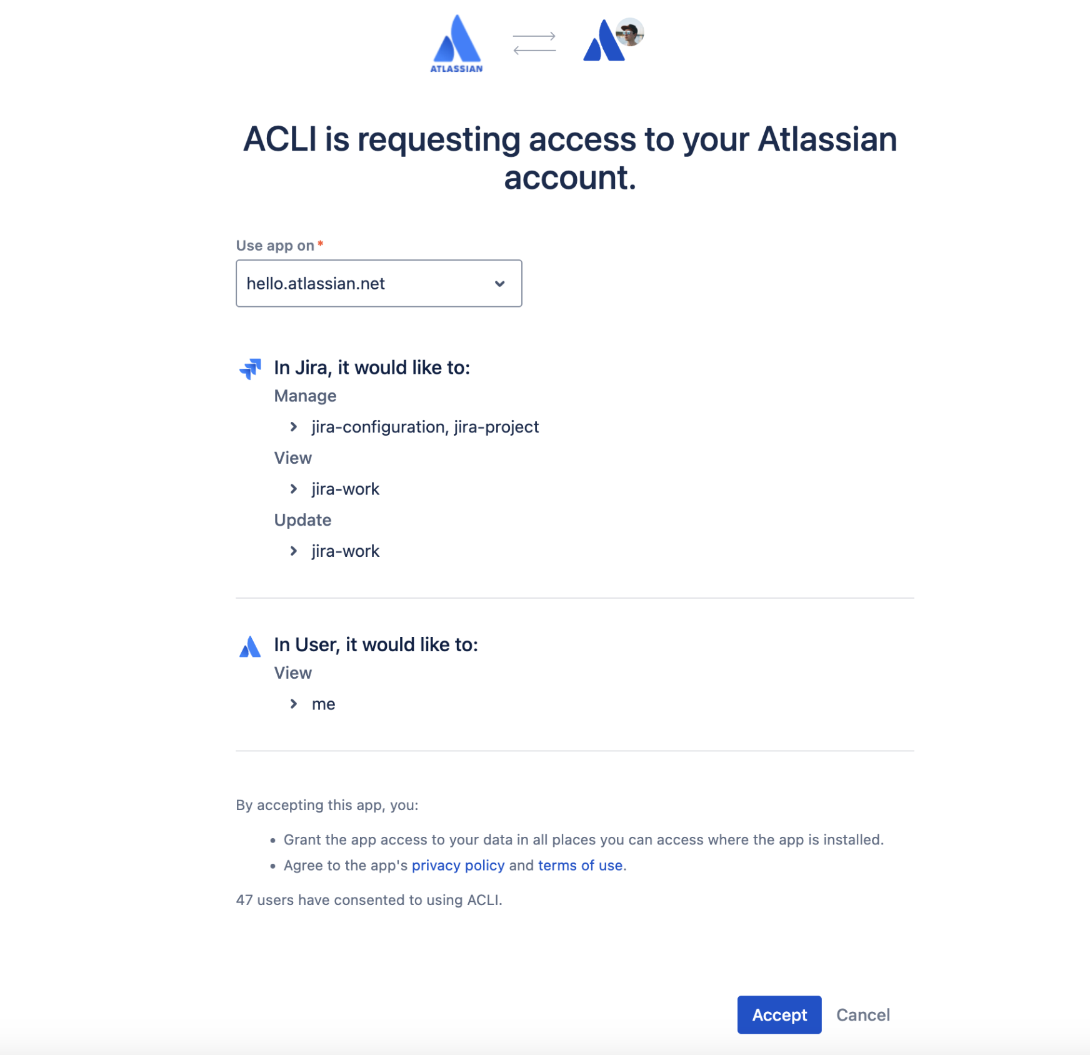Click the hello.atlassian.net text in the selector

click(x=314, y=284)
